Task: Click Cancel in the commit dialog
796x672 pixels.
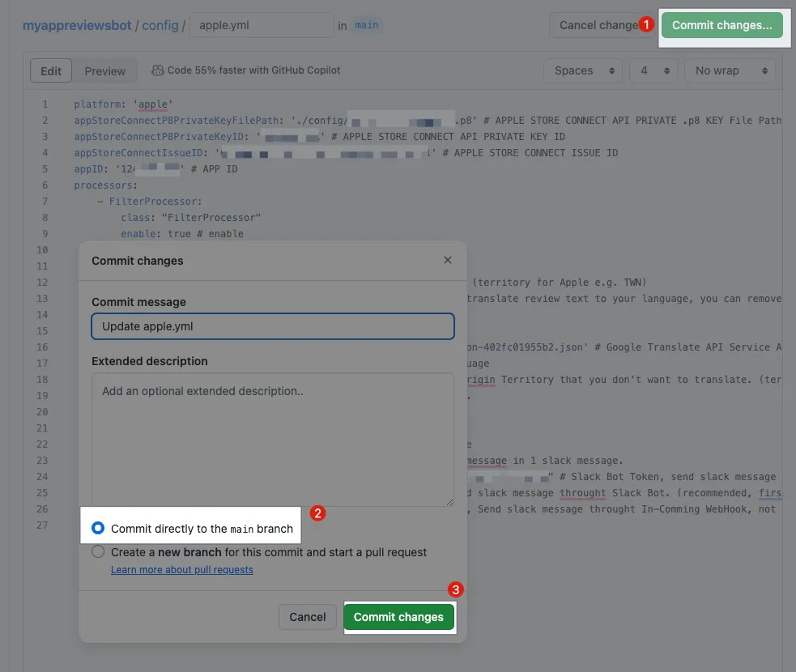Action: point(308,617)
